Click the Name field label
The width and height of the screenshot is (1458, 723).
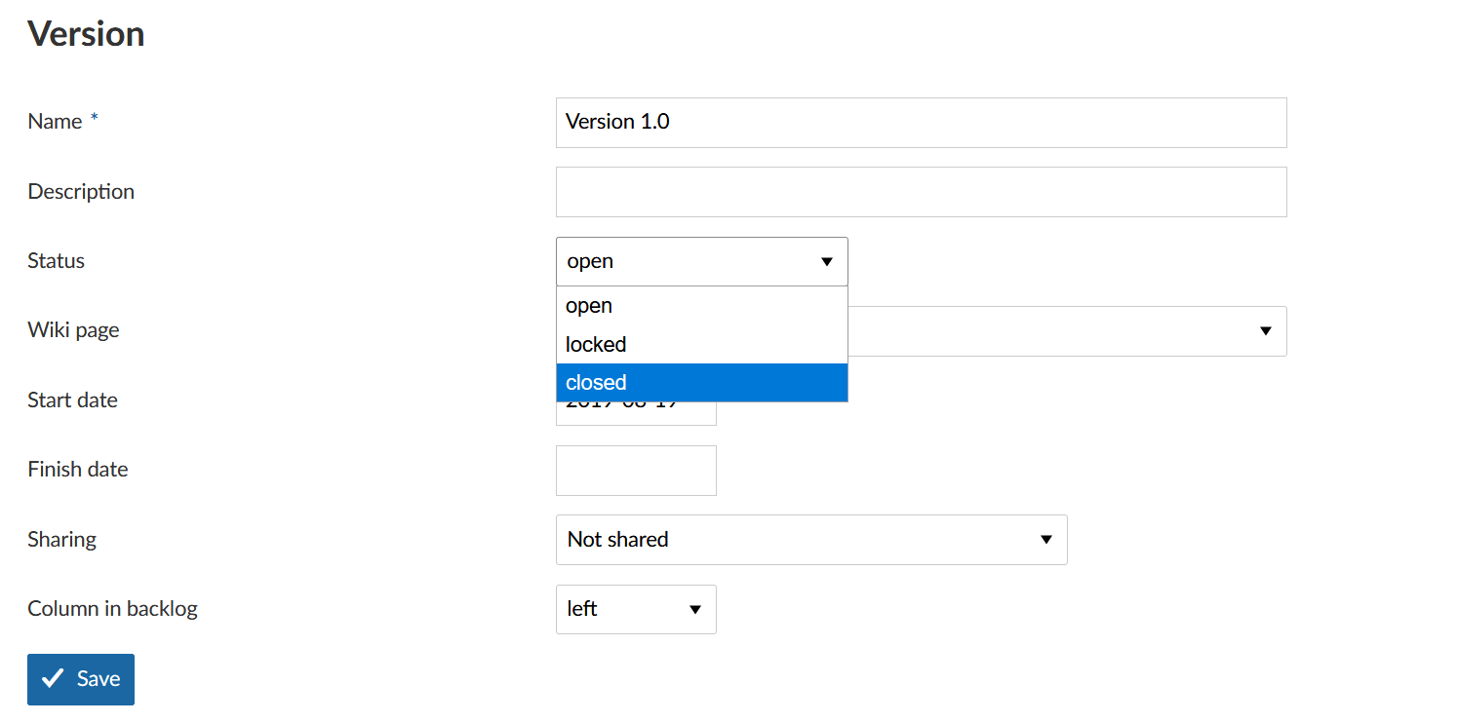click(55, 122)
